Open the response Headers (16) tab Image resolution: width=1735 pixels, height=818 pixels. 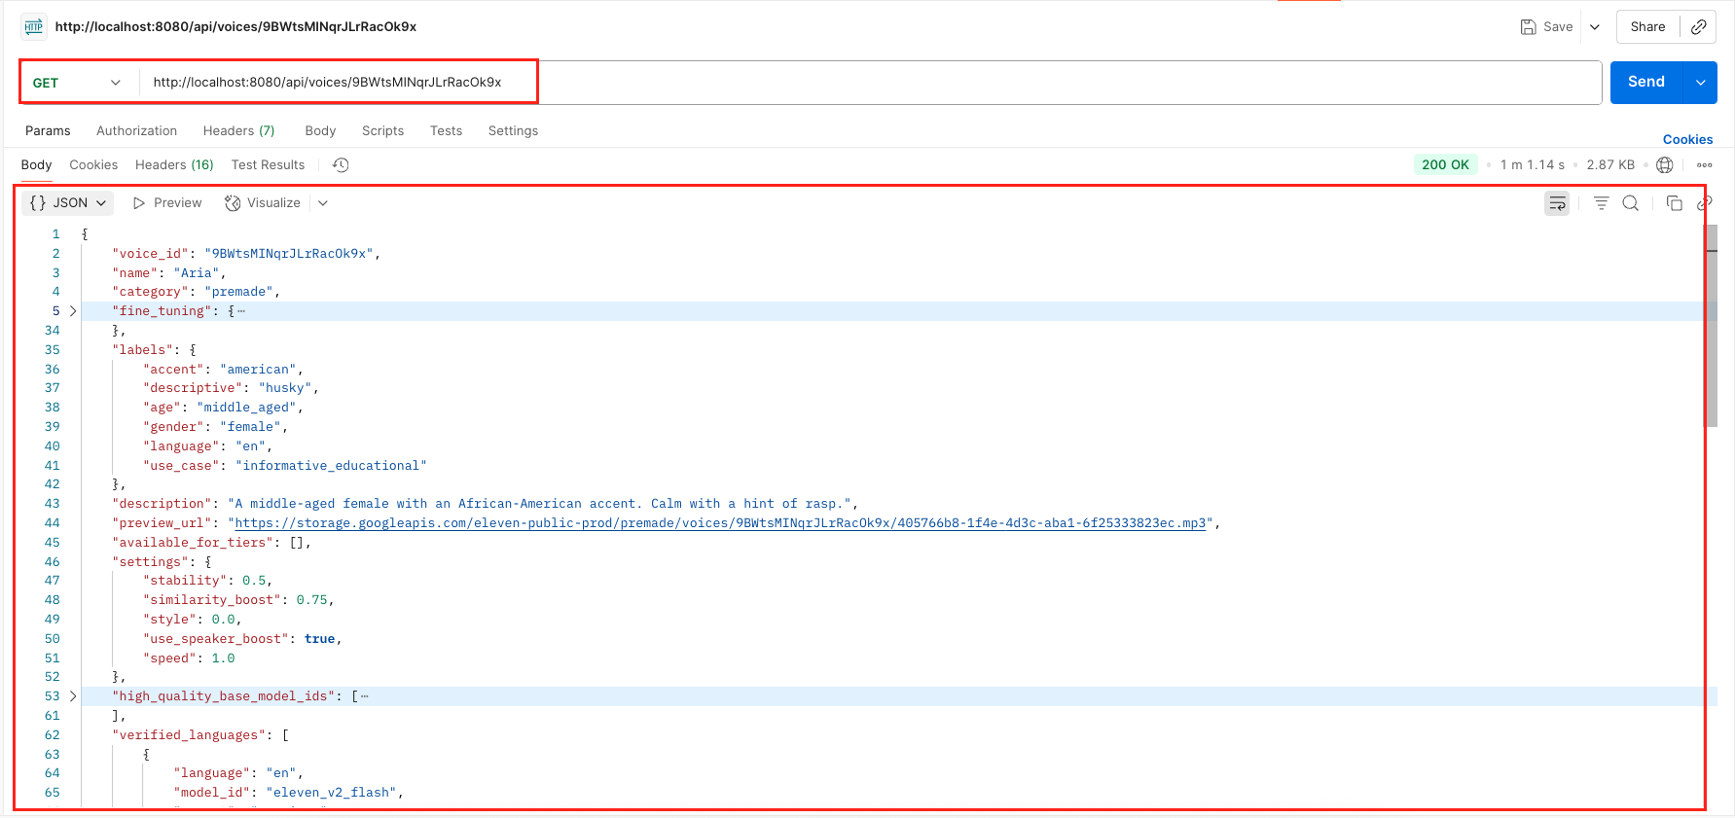click(x=174, y=164)
